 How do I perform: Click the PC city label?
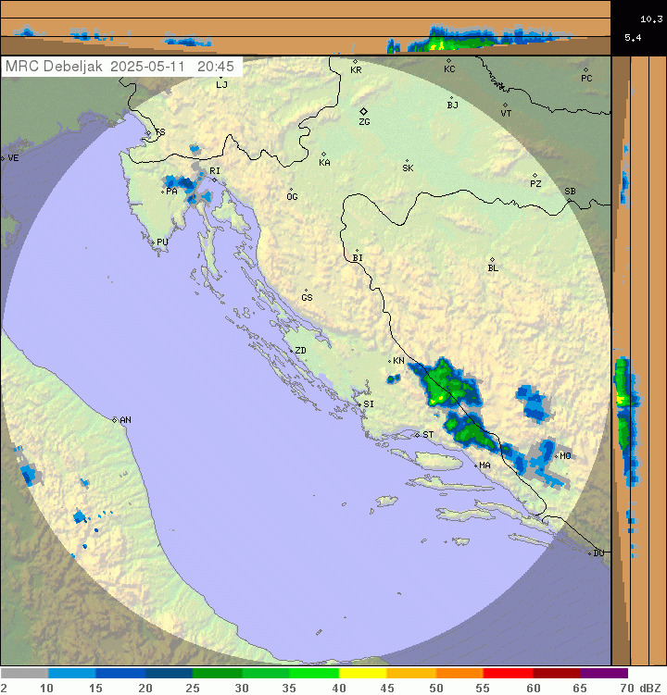586,79
